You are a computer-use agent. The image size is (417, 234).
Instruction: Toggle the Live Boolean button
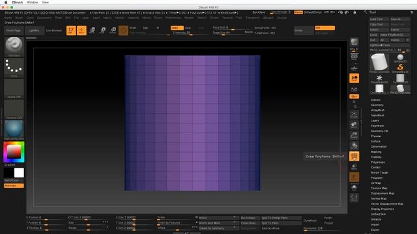pos(54,31)
